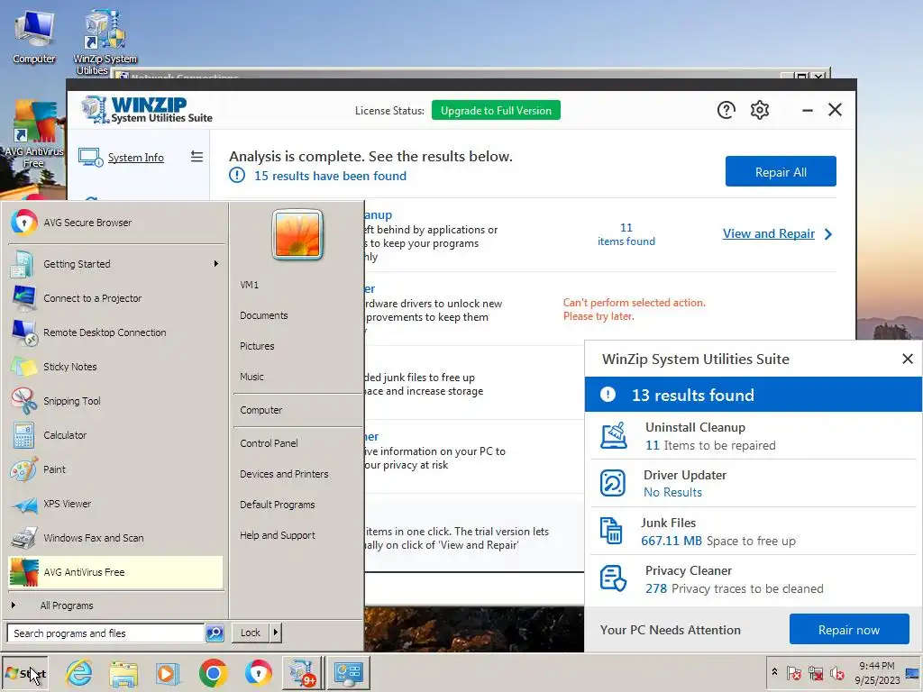Open WinZip settings gear icon
923x692 pixels.
[759, 110]
